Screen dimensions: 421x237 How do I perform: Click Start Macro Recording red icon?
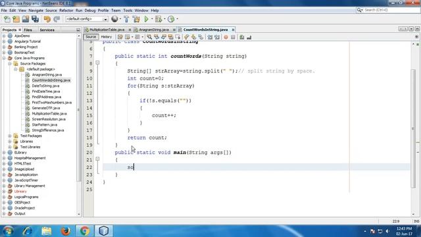(x=226, y=37)
